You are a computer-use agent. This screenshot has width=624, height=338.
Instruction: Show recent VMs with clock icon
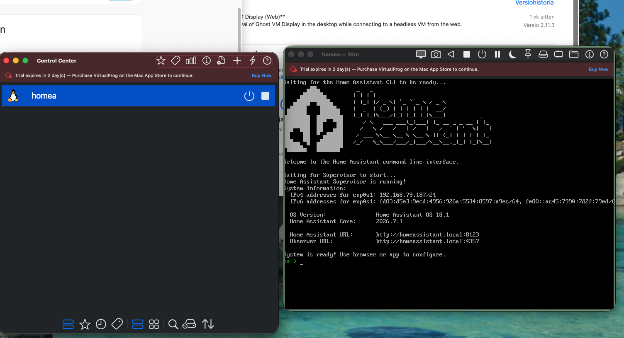click(x=101, y=324)
